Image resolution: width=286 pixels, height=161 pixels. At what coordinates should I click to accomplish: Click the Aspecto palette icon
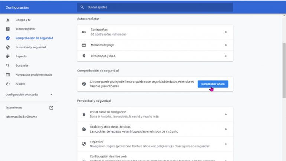[7, 57]
